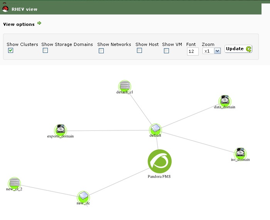Select the default_cl cluster node
Viewport: 270px width, 220px height.
tap(125, 86)
